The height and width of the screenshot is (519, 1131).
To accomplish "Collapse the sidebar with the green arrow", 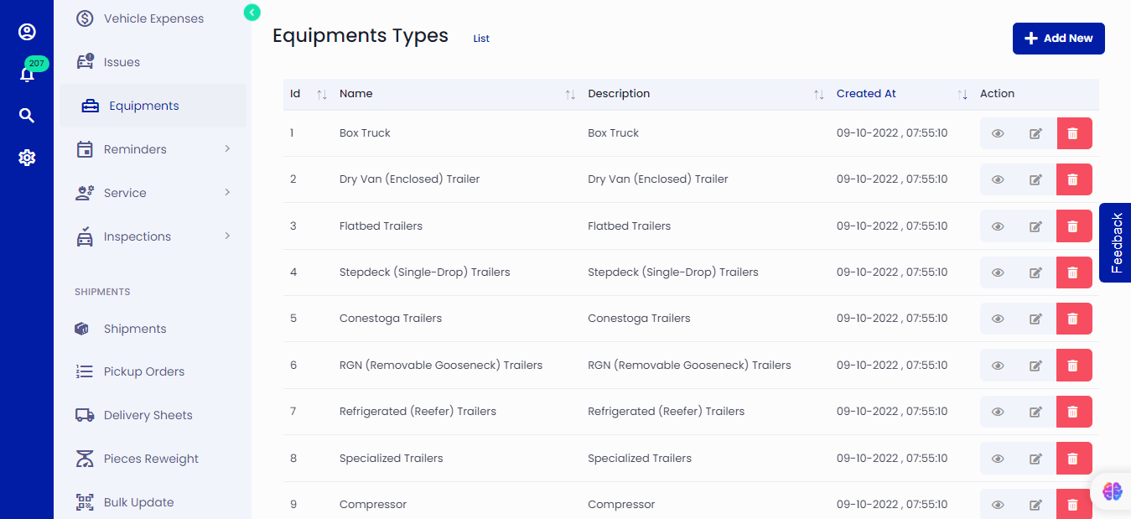I will click(x=251, y=13).
